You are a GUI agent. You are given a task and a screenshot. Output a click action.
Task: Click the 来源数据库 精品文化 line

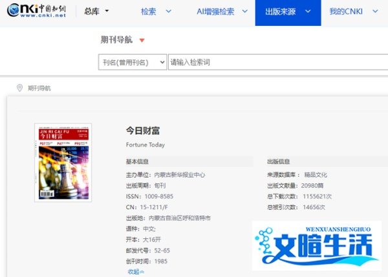tap(297, 175)
